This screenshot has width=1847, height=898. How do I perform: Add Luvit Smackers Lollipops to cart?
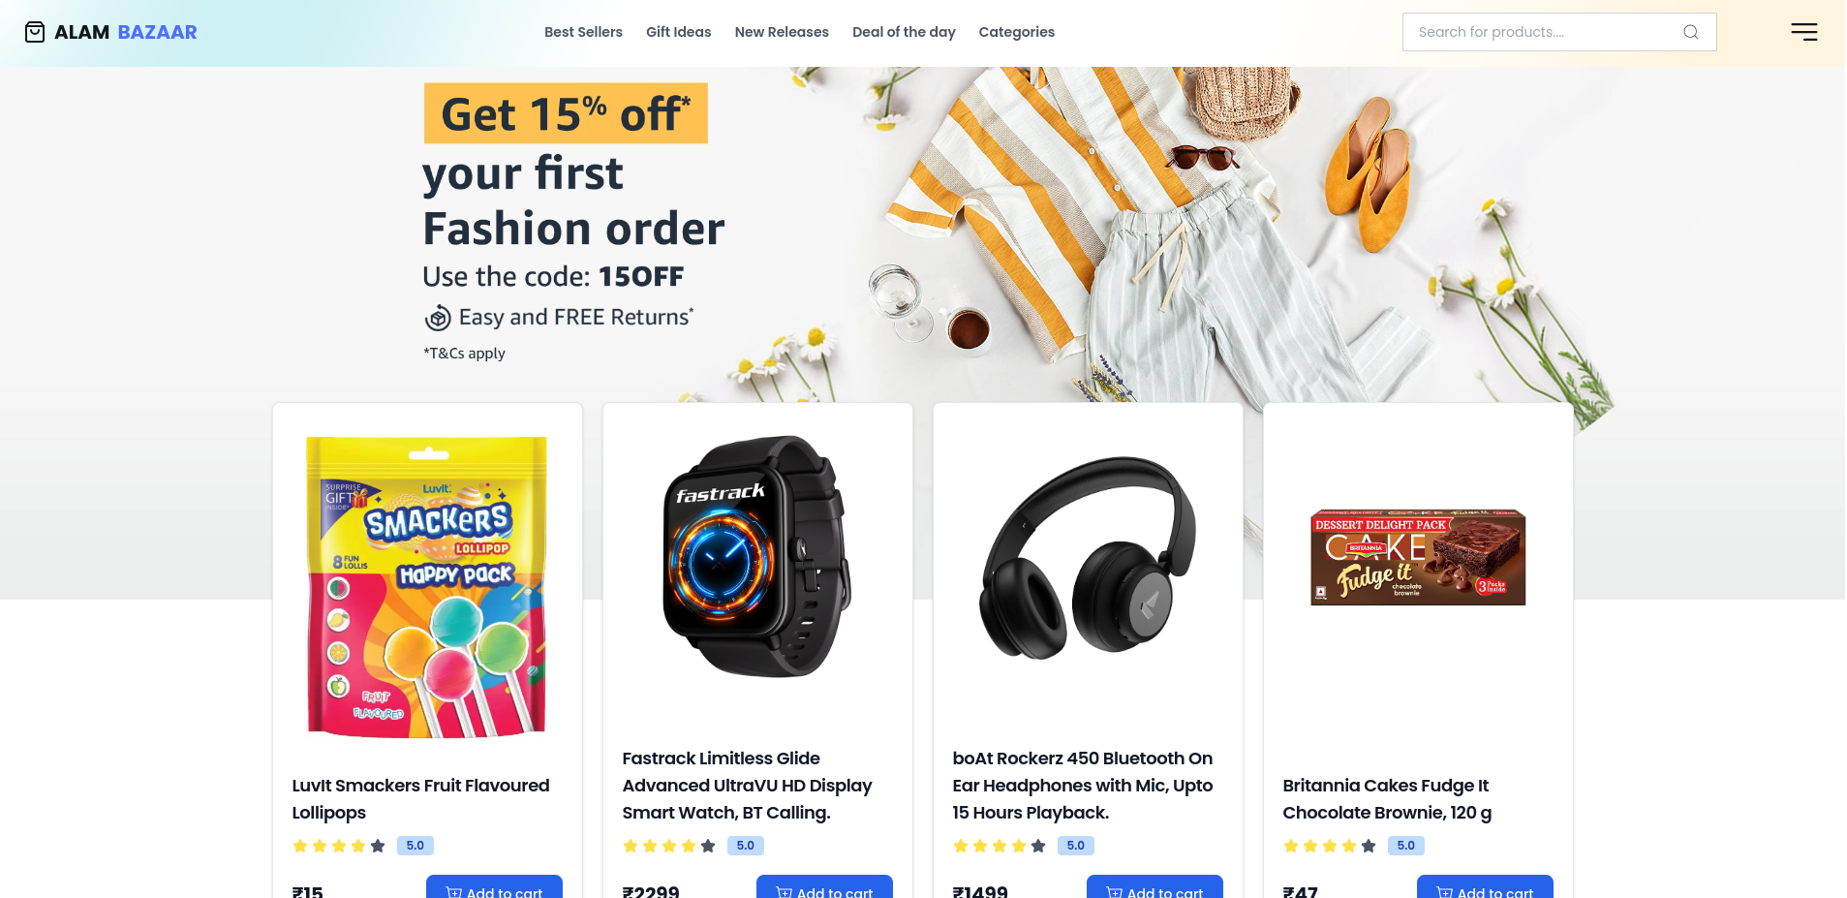pos(494,887)
